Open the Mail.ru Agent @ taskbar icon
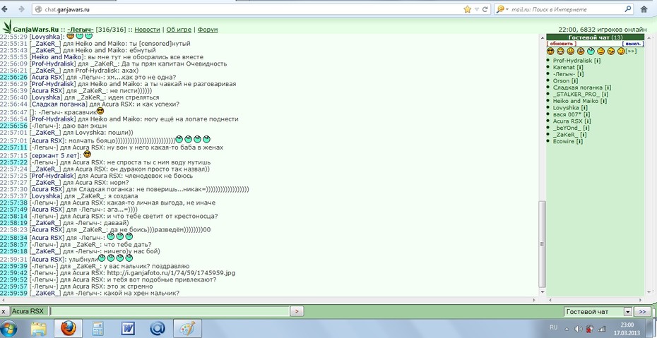Image resolution: width=657 pixels, height=338 pixels. [x=157, y=328]
